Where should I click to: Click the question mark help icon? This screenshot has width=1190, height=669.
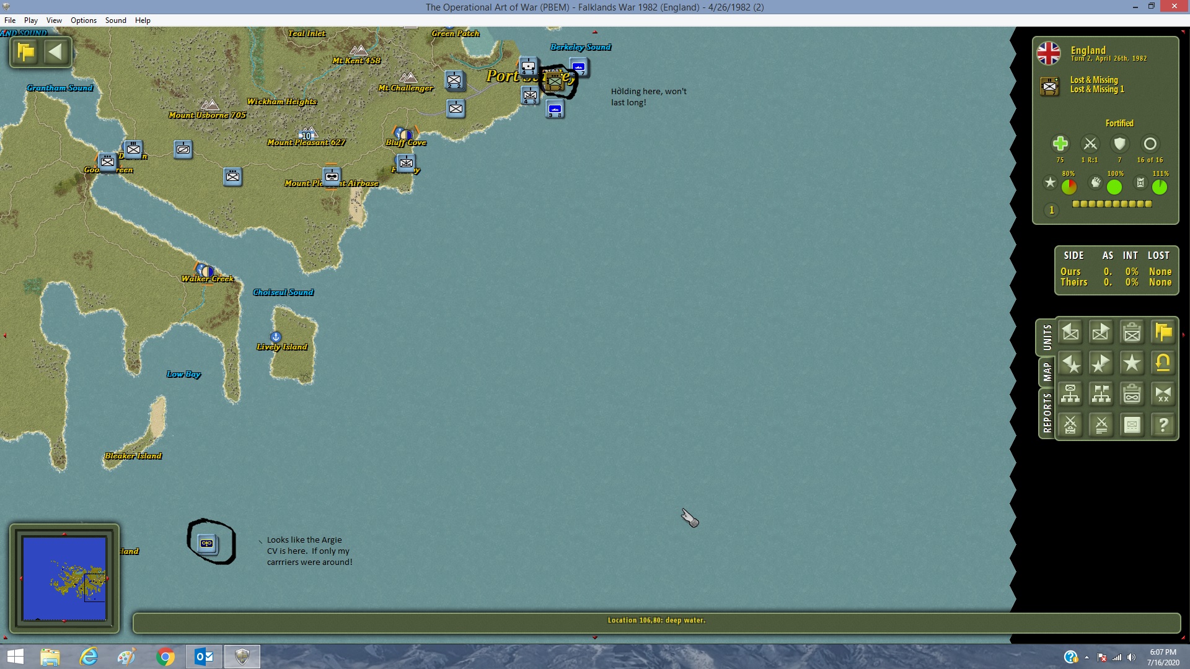click(x=1163, y=425)
